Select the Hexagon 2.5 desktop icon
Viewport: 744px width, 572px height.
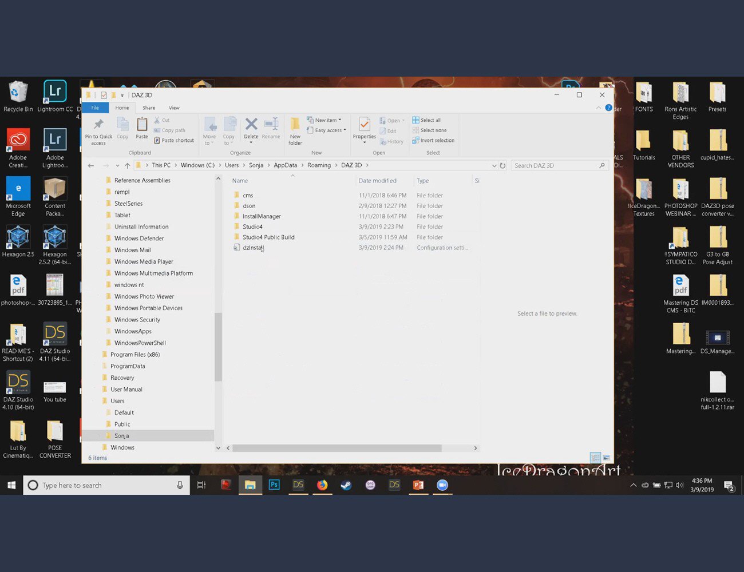18,241
